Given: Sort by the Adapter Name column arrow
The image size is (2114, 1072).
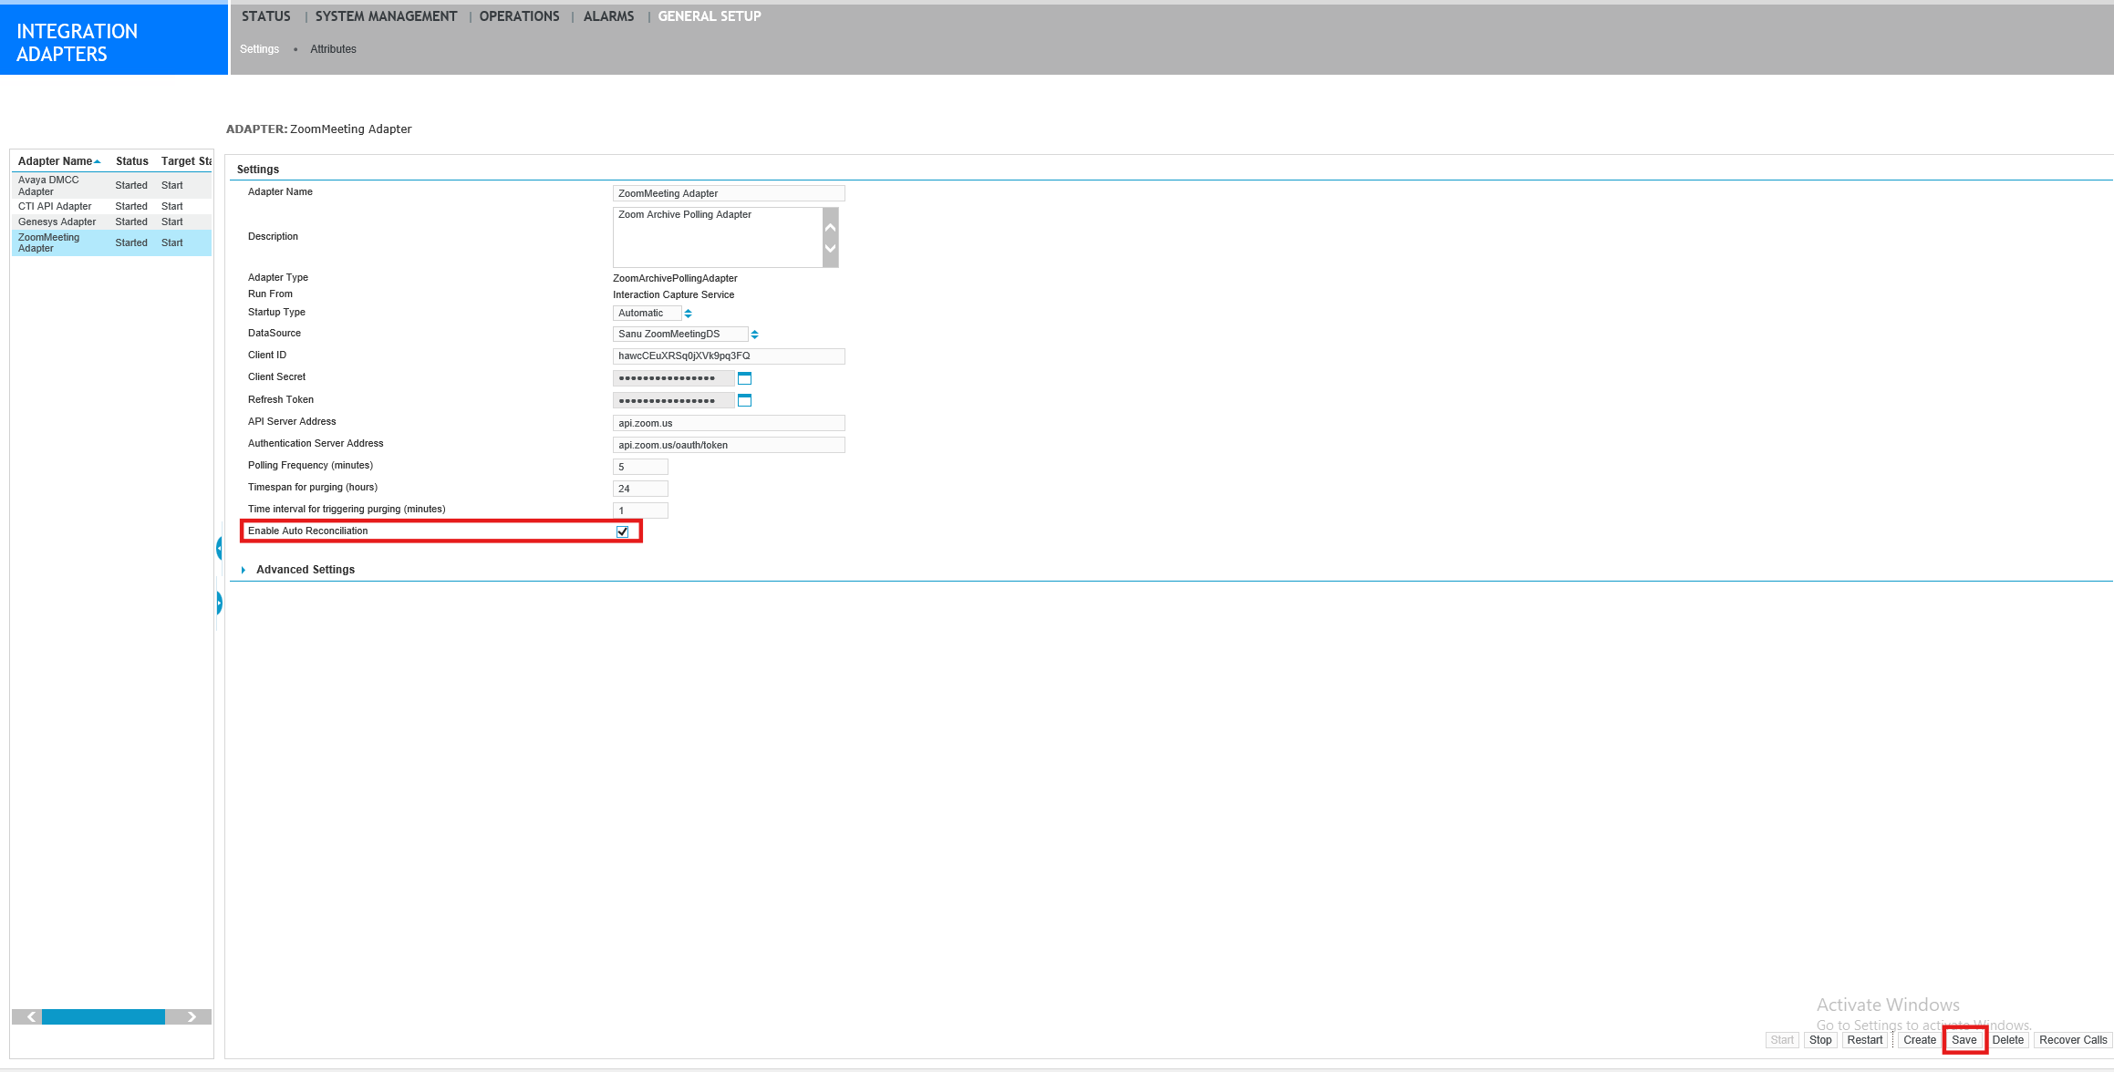Looking at the screenshot, I should tap(98, 161).
